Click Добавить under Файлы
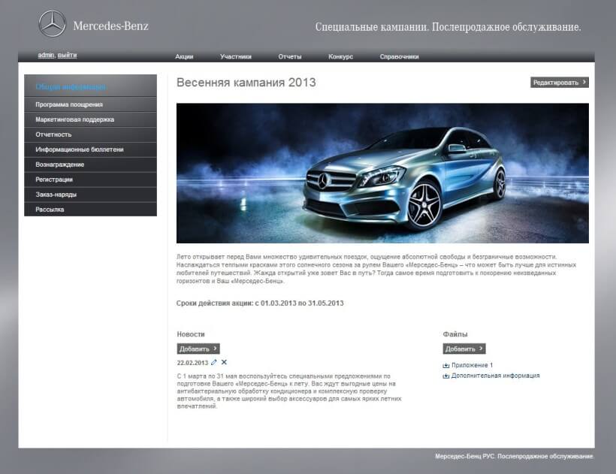Viewport: 616px width, 474px height. point(464,349)
